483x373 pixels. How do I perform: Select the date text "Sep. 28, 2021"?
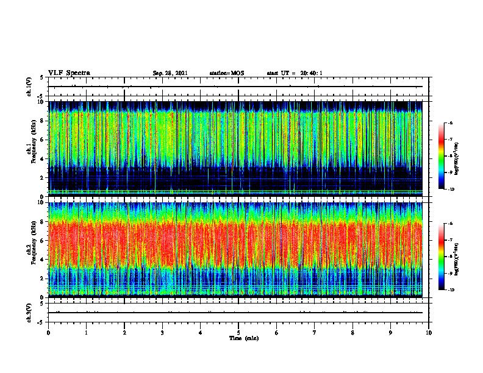[x=170, y=73]
